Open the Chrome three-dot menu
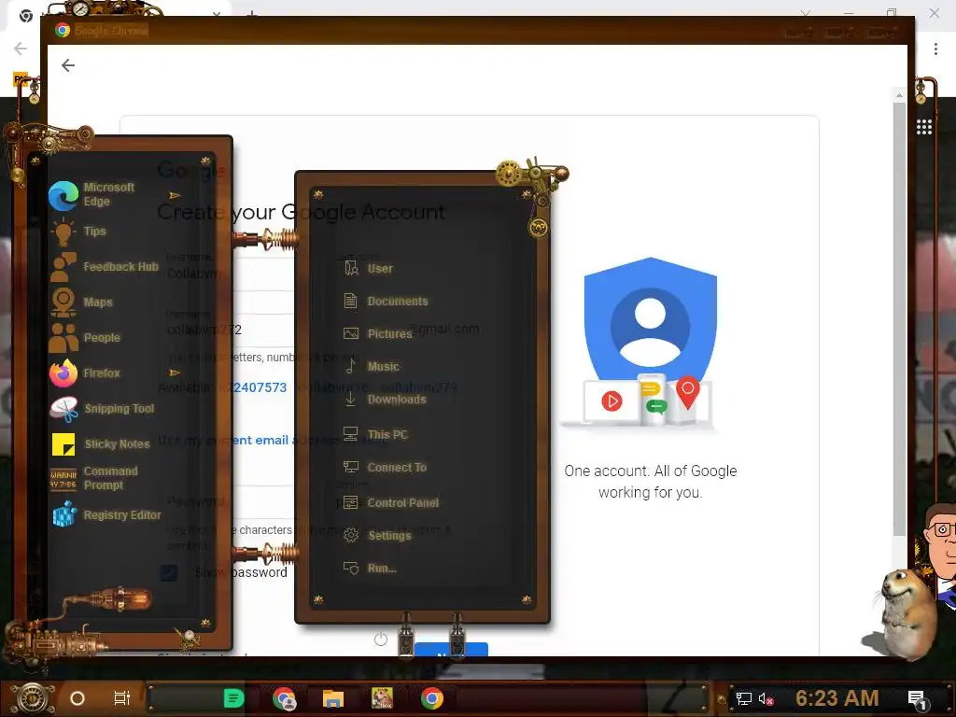 (x=935, y=49)
